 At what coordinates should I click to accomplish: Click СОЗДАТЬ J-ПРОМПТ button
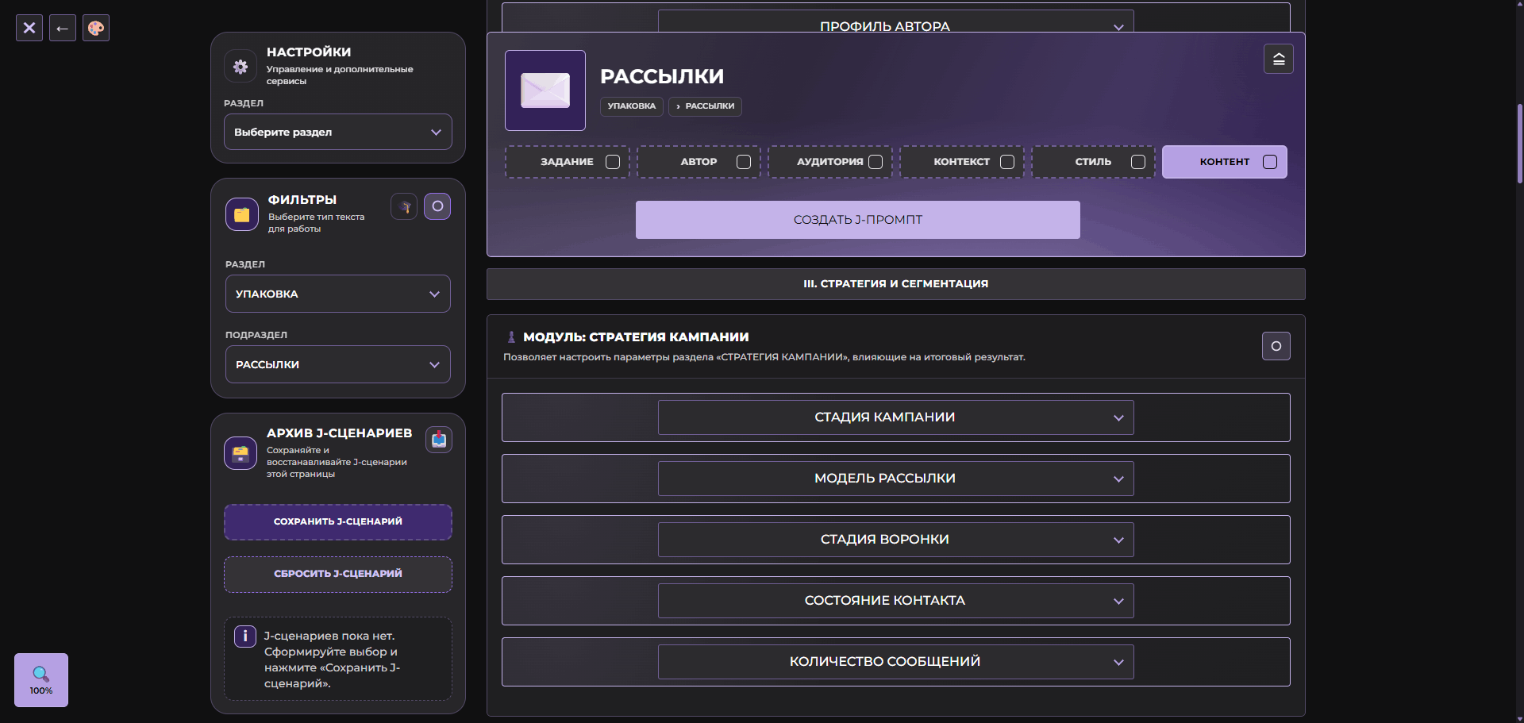(858, 220)
